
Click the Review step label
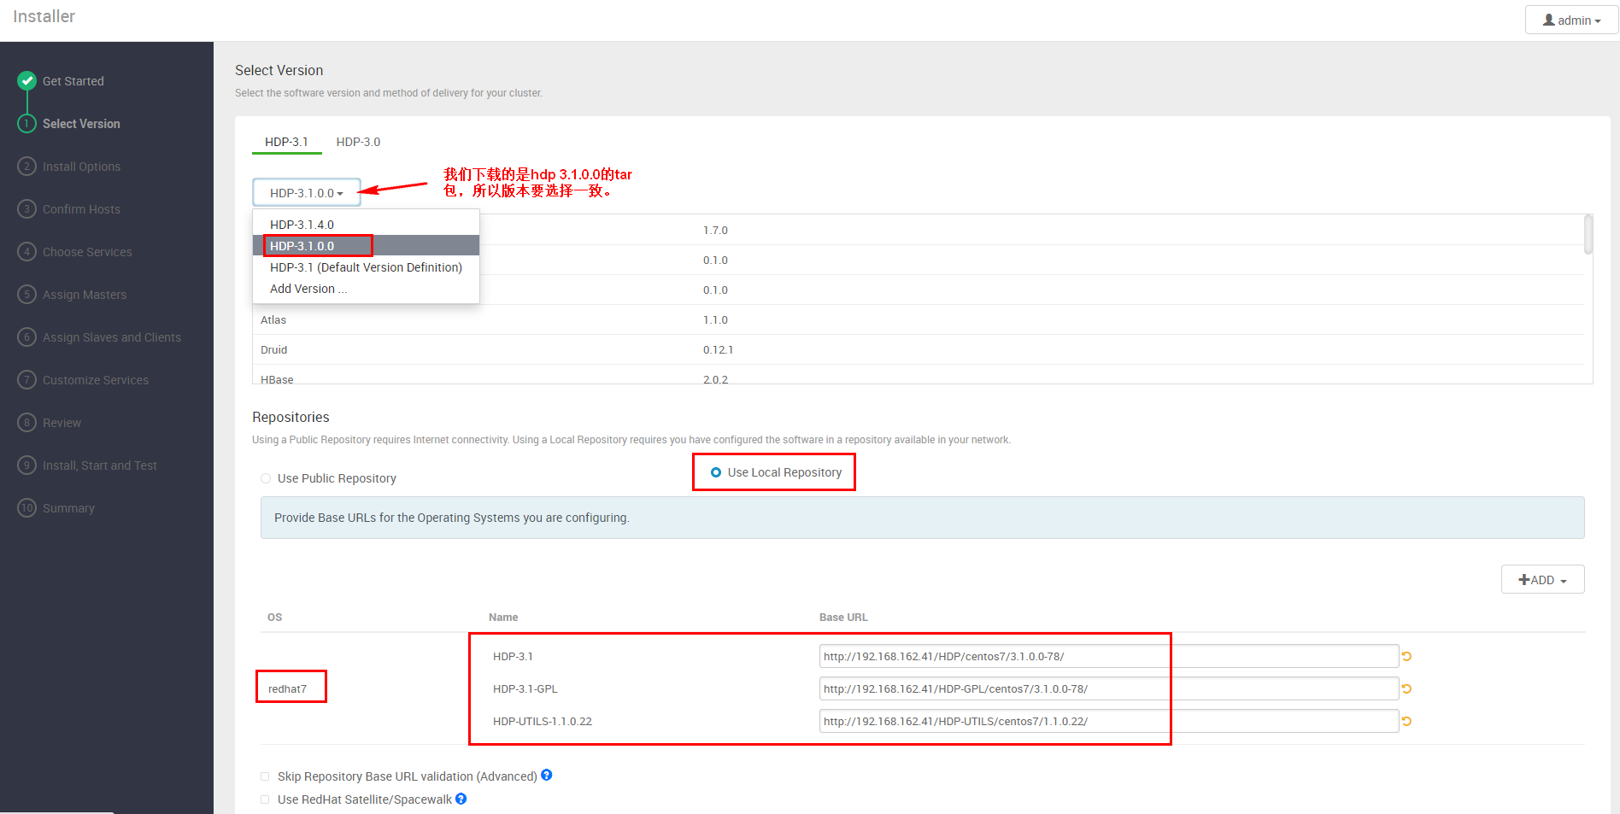point(62,423)
